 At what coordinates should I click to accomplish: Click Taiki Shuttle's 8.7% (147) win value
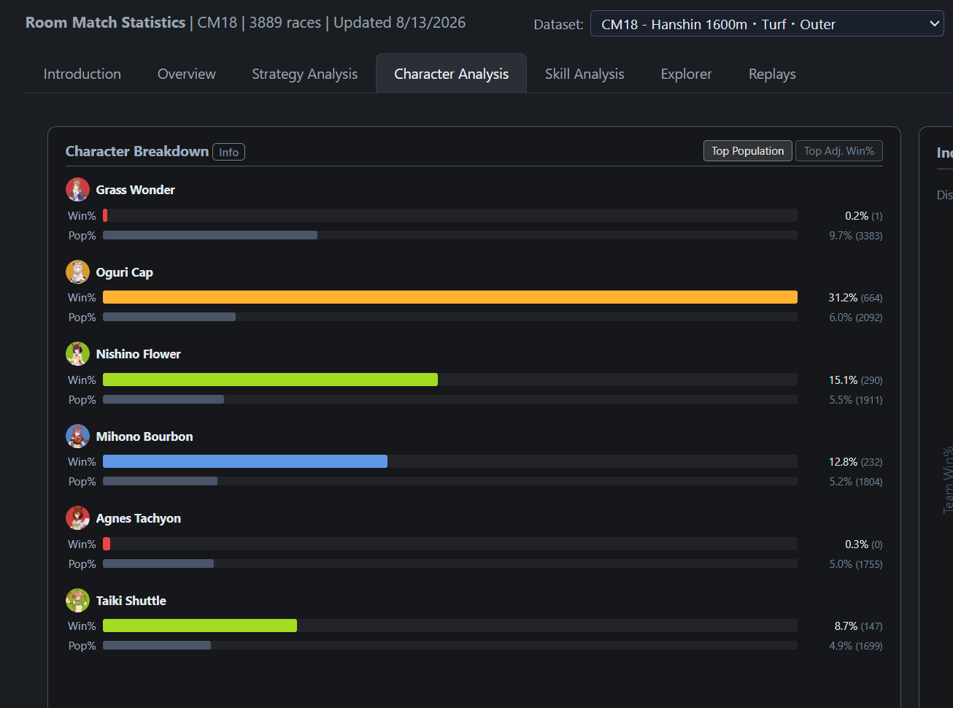pos(859,626)
